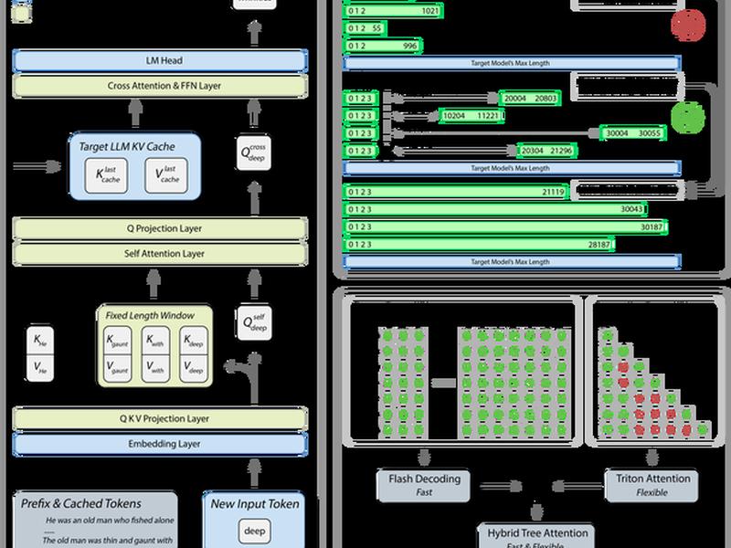The image size is (731, 548).
Task: Select the 20004 20803 segment box
Action: tap(530, 99)
